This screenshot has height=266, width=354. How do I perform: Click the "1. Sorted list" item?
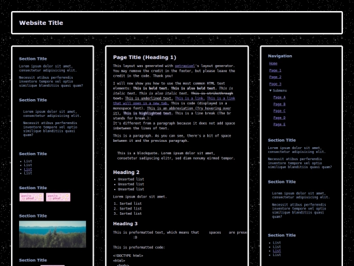pyautogui.click(x=128, y=204)
